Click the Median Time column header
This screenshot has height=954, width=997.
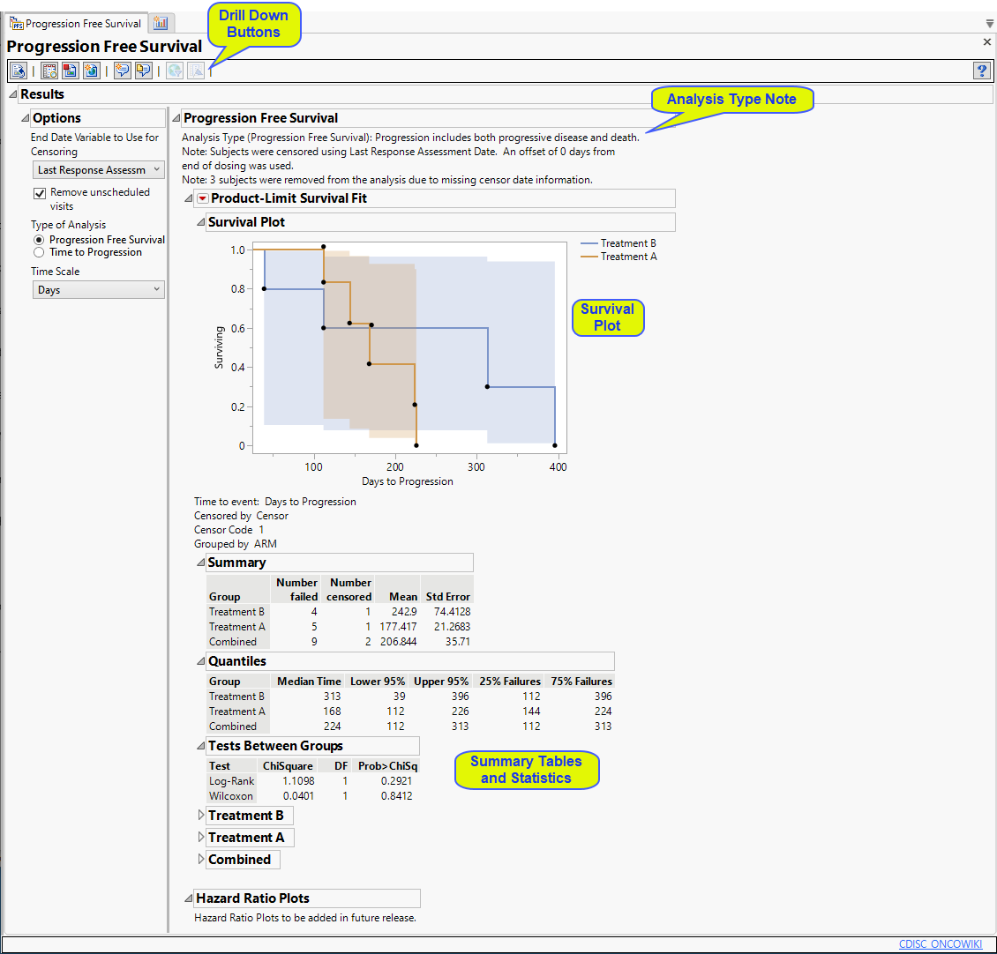[309, 682]
